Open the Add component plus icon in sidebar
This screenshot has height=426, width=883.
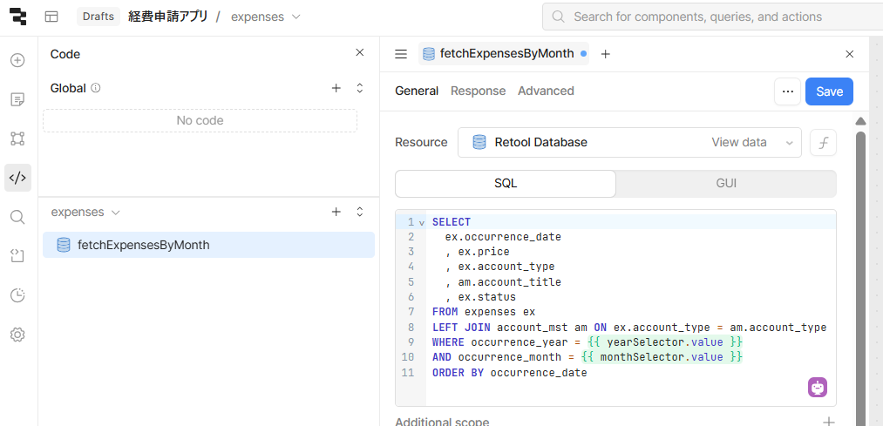tap(17, 60)
